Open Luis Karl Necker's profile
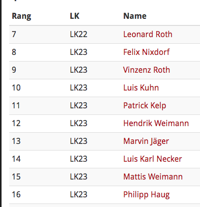The height and width of the screenshot is (207, 200). (153, 159)
